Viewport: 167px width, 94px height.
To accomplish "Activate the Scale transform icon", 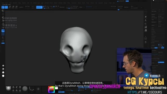I will 13,7.
